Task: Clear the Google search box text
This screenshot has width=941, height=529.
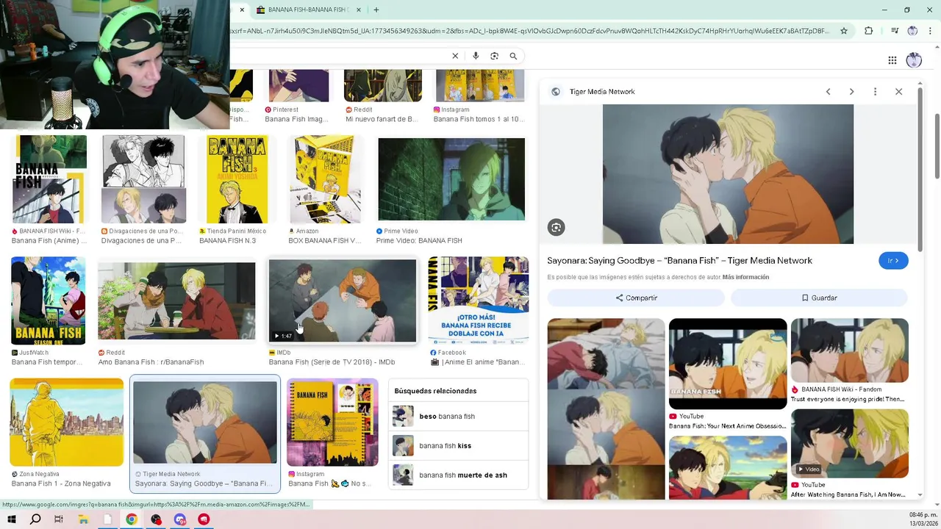Action: [x=455, y=56]
